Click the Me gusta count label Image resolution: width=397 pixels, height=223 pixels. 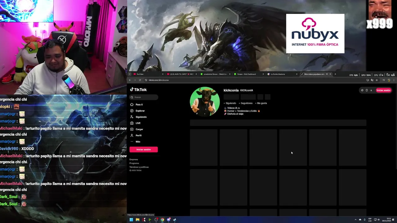pos(261,103)
